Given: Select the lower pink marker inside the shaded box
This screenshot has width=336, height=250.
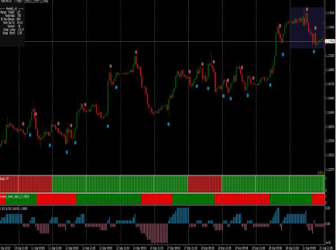Looking at the screenshot, I should [x=316, y=28].
